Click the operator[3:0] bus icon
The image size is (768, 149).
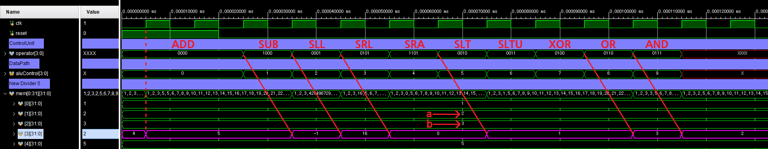point(12,53)
